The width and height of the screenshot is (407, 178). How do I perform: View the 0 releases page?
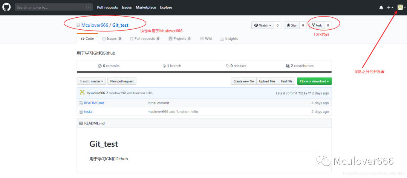coord(236,66)
